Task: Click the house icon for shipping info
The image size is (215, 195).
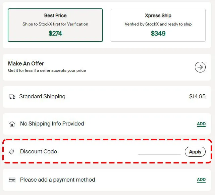Action: click(x=12, y=124)
